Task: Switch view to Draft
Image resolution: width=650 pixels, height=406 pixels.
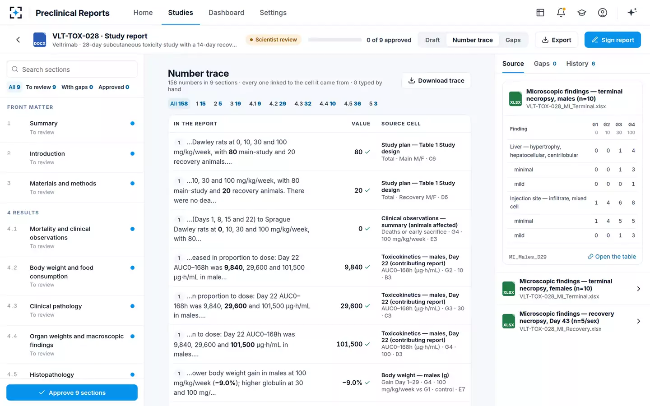Action: [x=432, y=40]
